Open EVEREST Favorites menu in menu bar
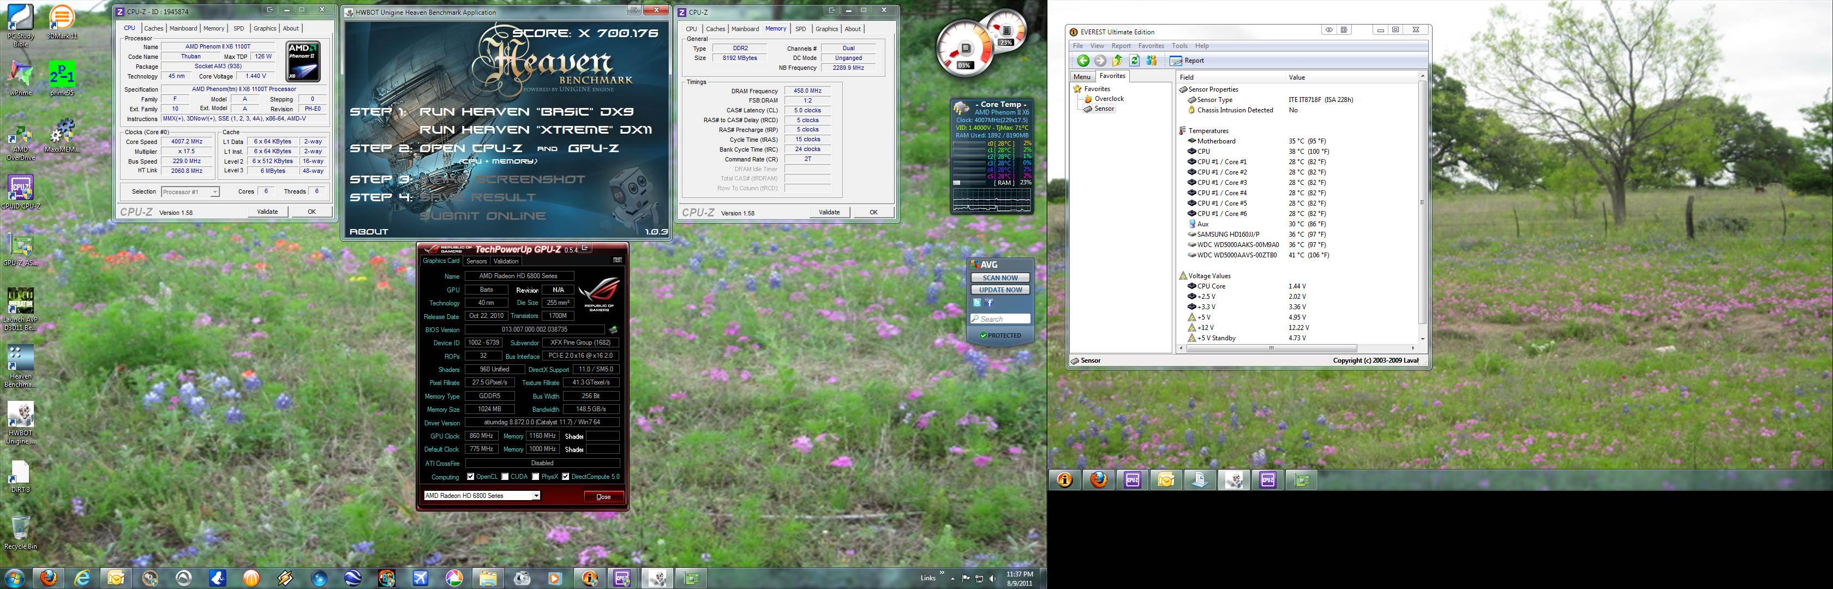 (1151, 45)
